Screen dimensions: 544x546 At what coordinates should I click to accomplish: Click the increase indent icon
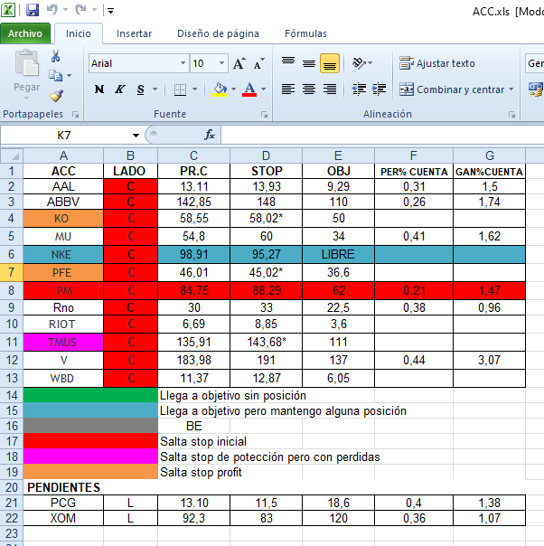pos(380,89)
